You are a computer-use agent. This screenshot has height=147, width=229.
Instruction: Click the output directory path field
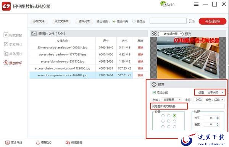(x=168, y=21)
